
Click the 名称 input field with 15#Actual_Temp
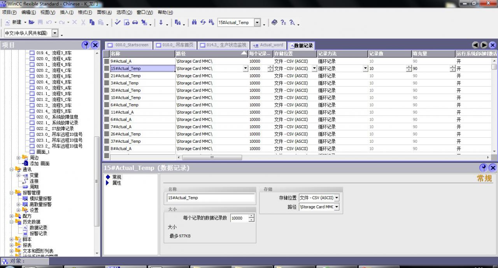tap(211, 198)
